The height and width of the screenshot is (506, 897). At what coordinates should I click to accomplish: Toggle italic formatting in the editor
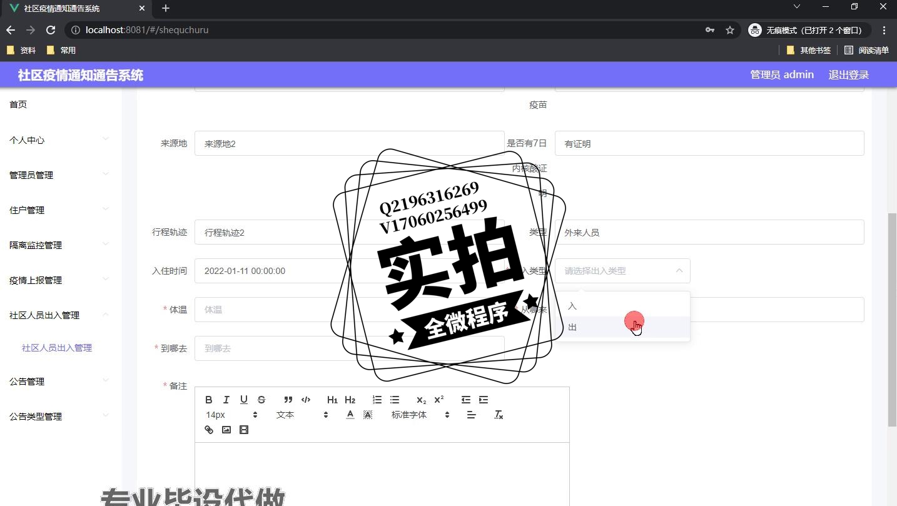pos(226,400)
